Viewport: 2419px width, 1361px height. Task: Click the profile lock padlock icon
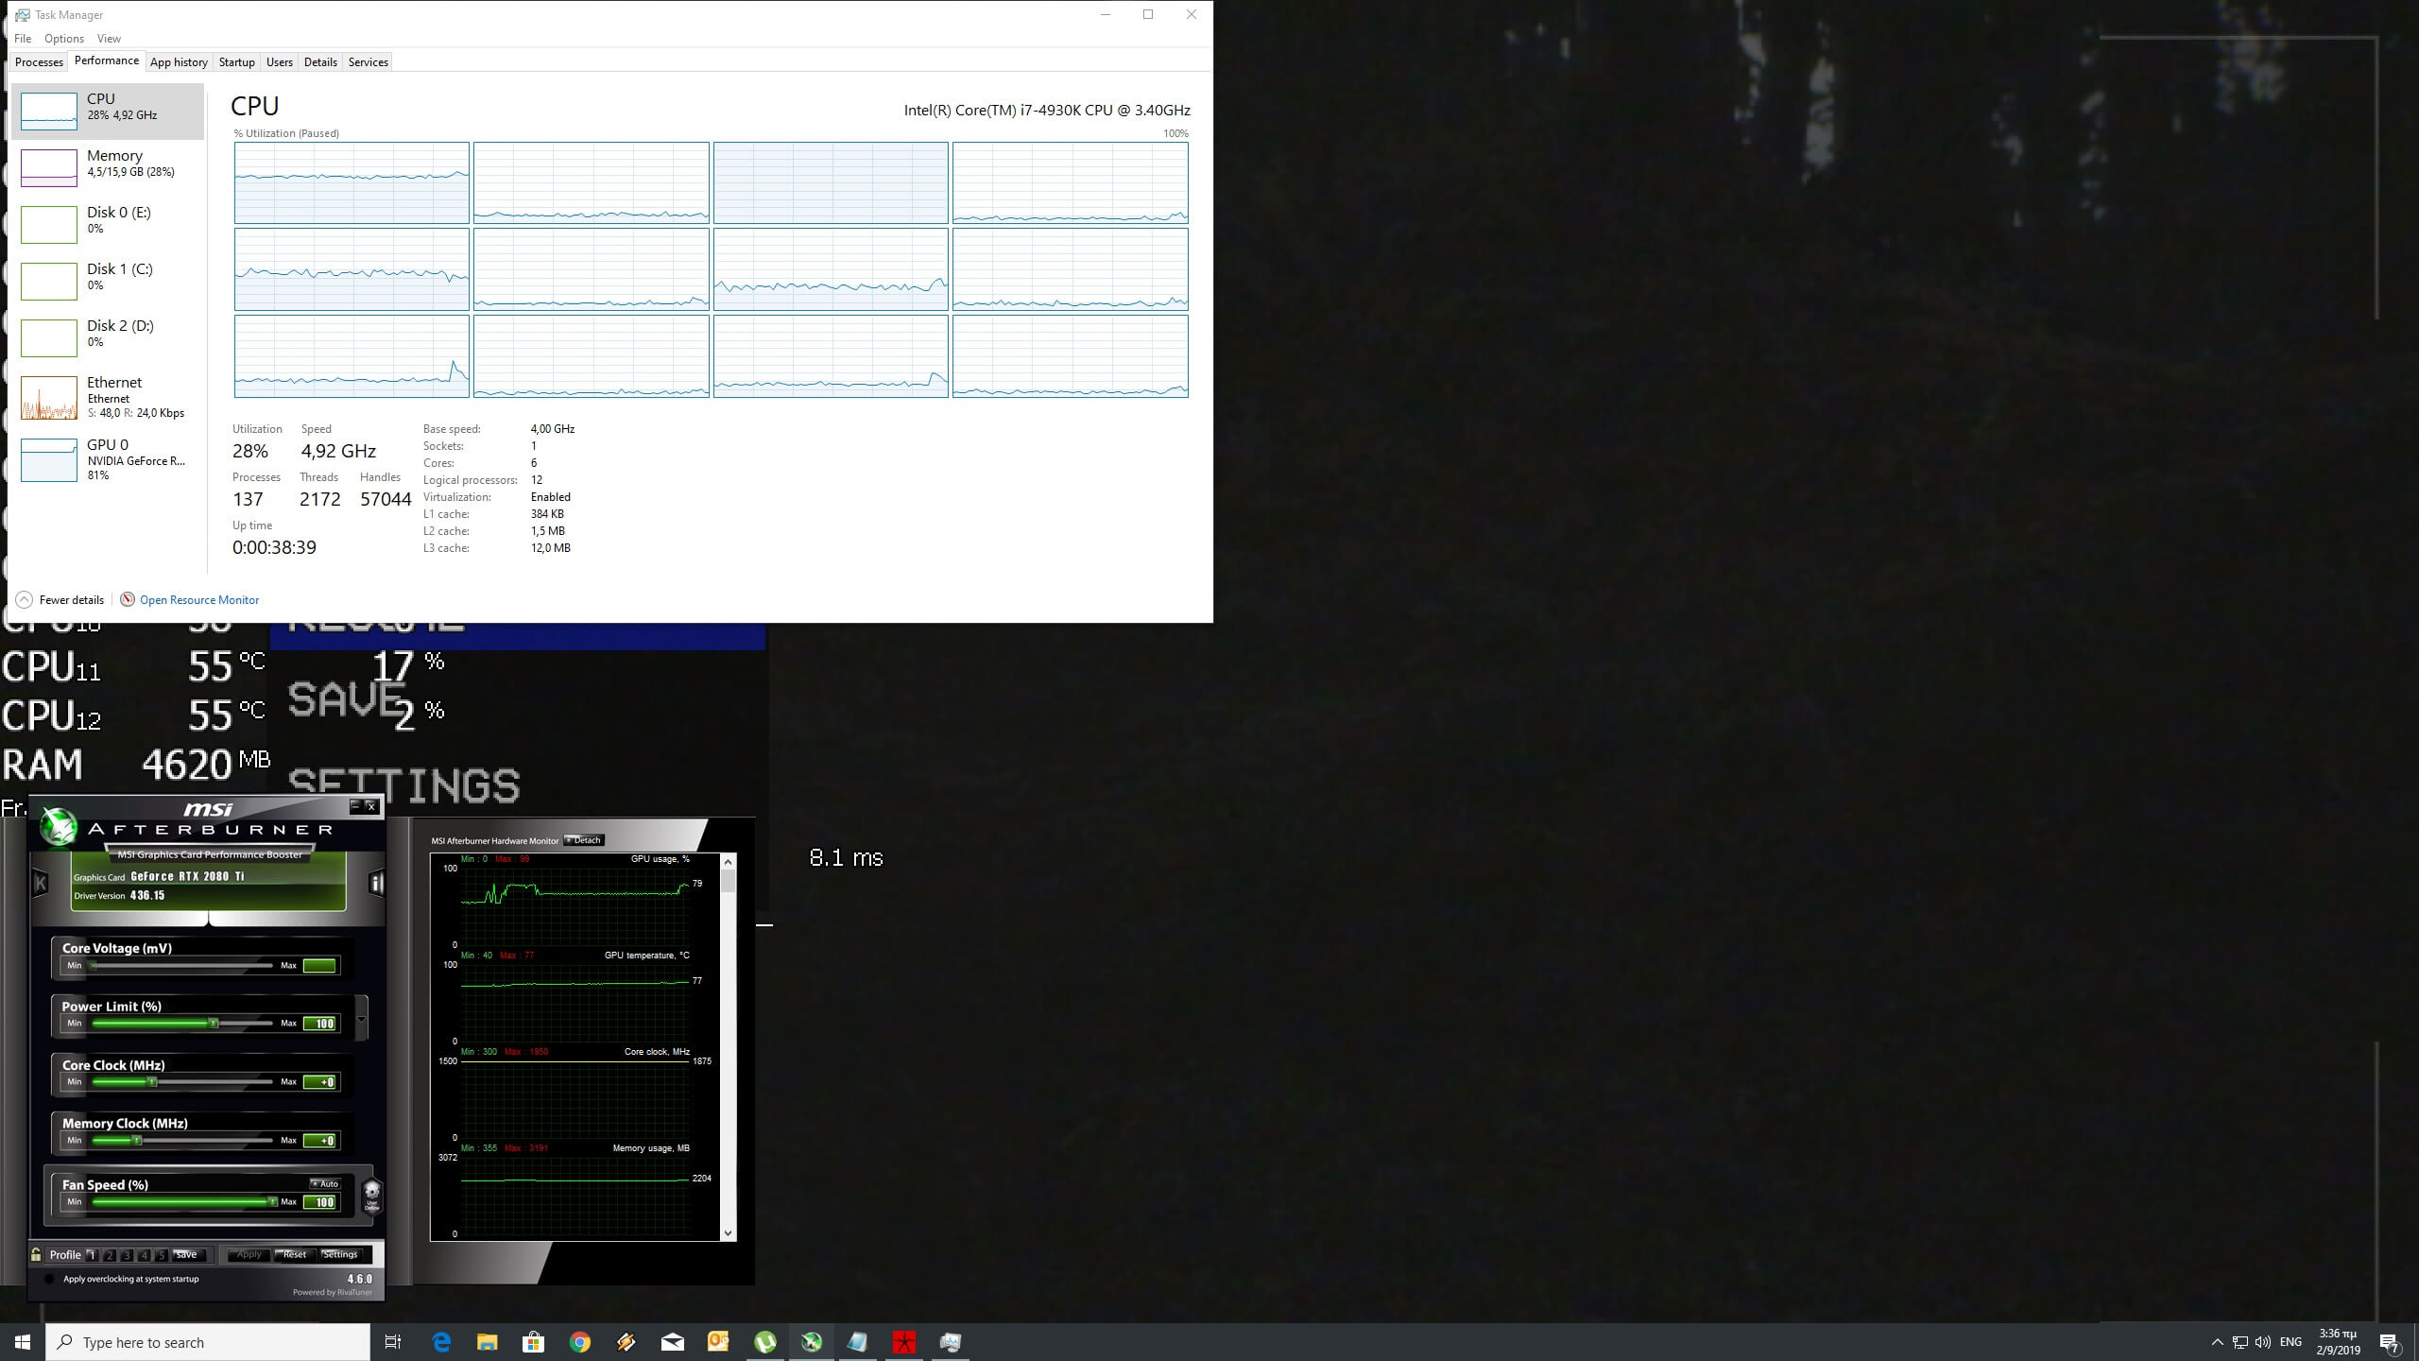[x=36, y=1254]
